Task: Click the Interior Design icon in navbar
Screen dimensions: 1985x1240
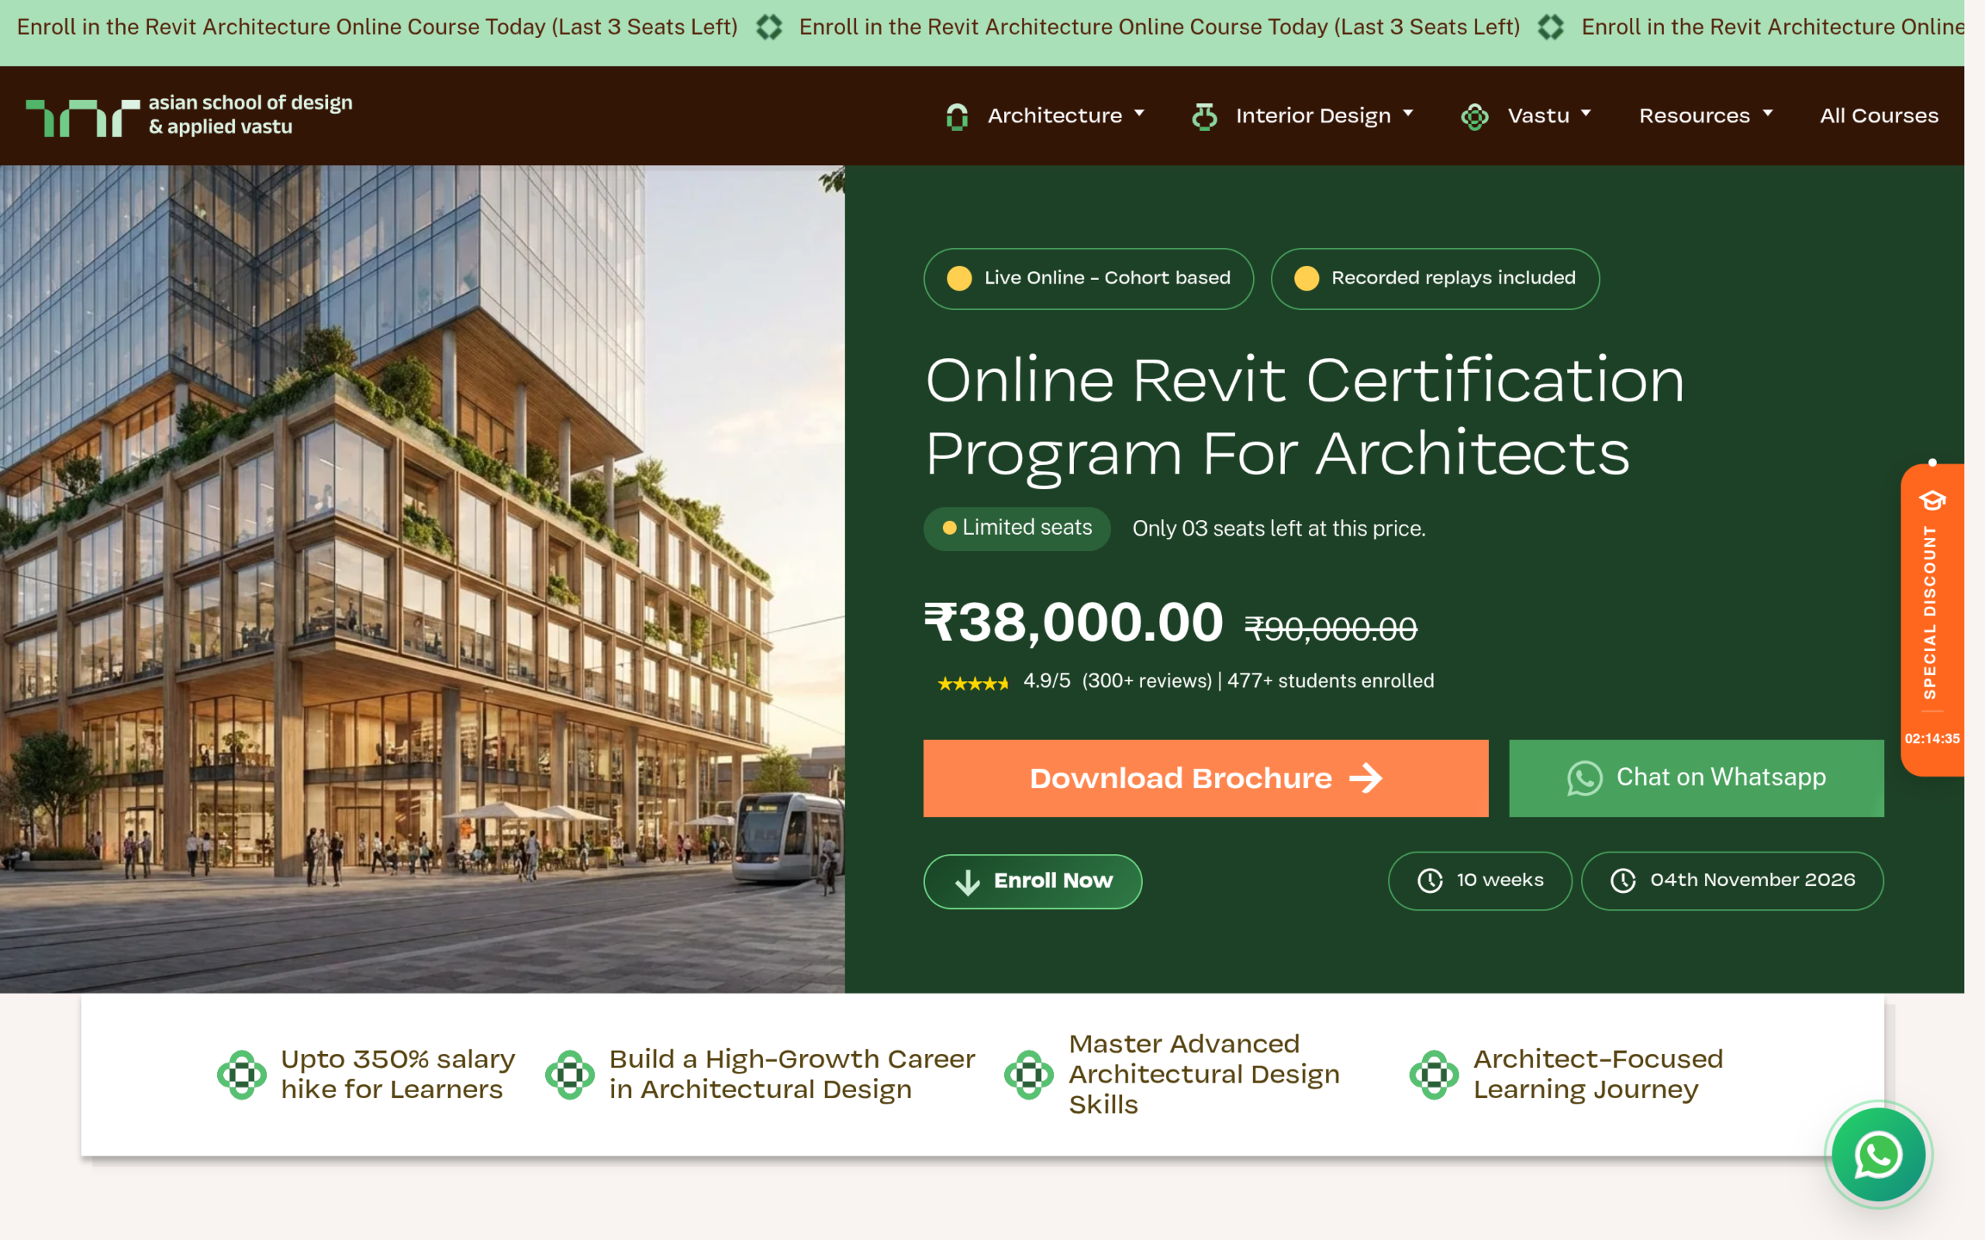Action: (1204, 116)
